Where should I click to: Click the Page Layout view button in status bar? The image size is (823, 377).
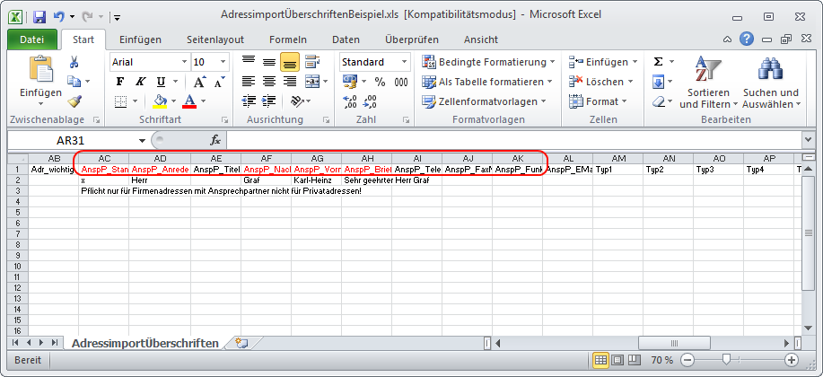pos(617,360)
